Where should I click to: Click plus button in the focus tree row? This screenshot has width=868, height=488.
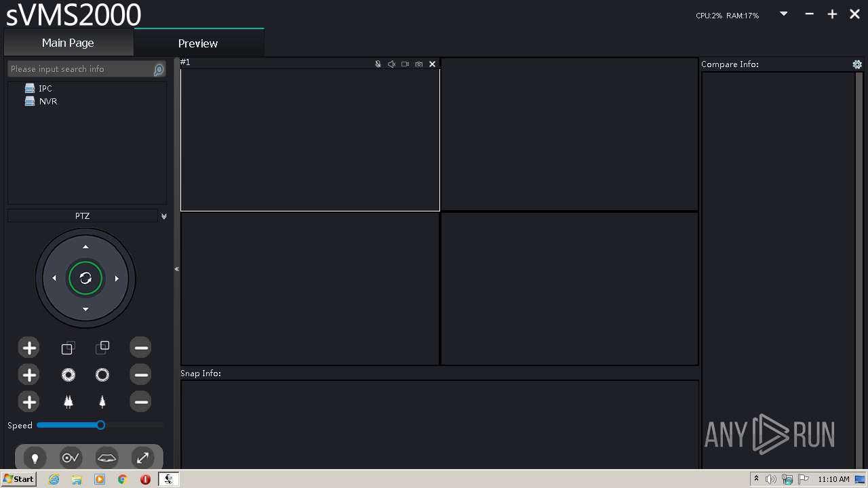29,402
